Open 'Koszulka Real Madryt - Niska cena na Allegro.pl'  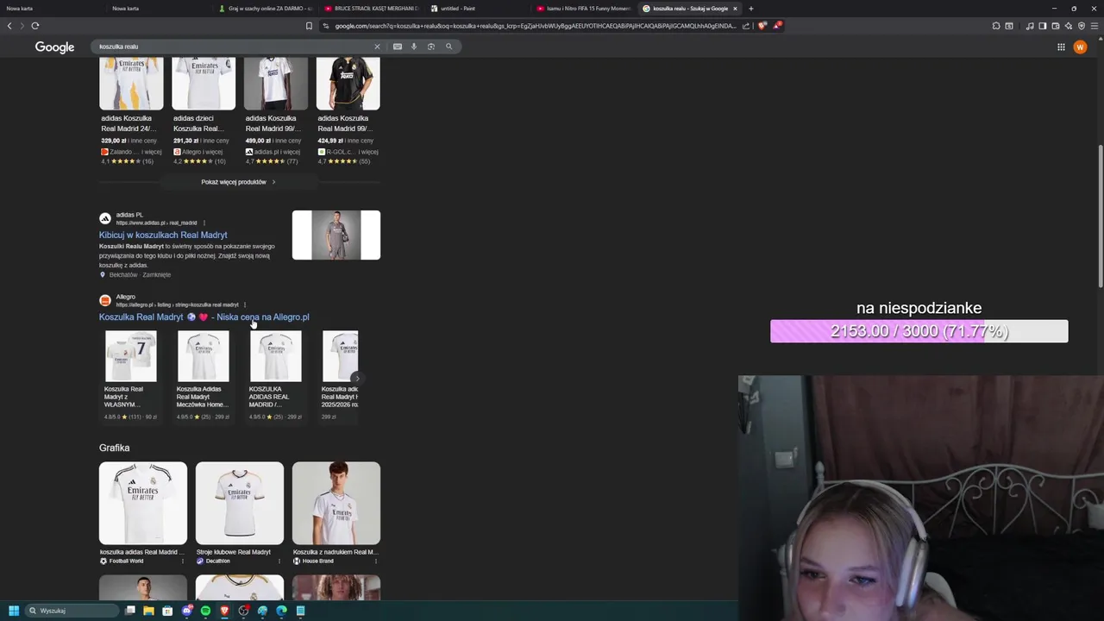[204, 317]
